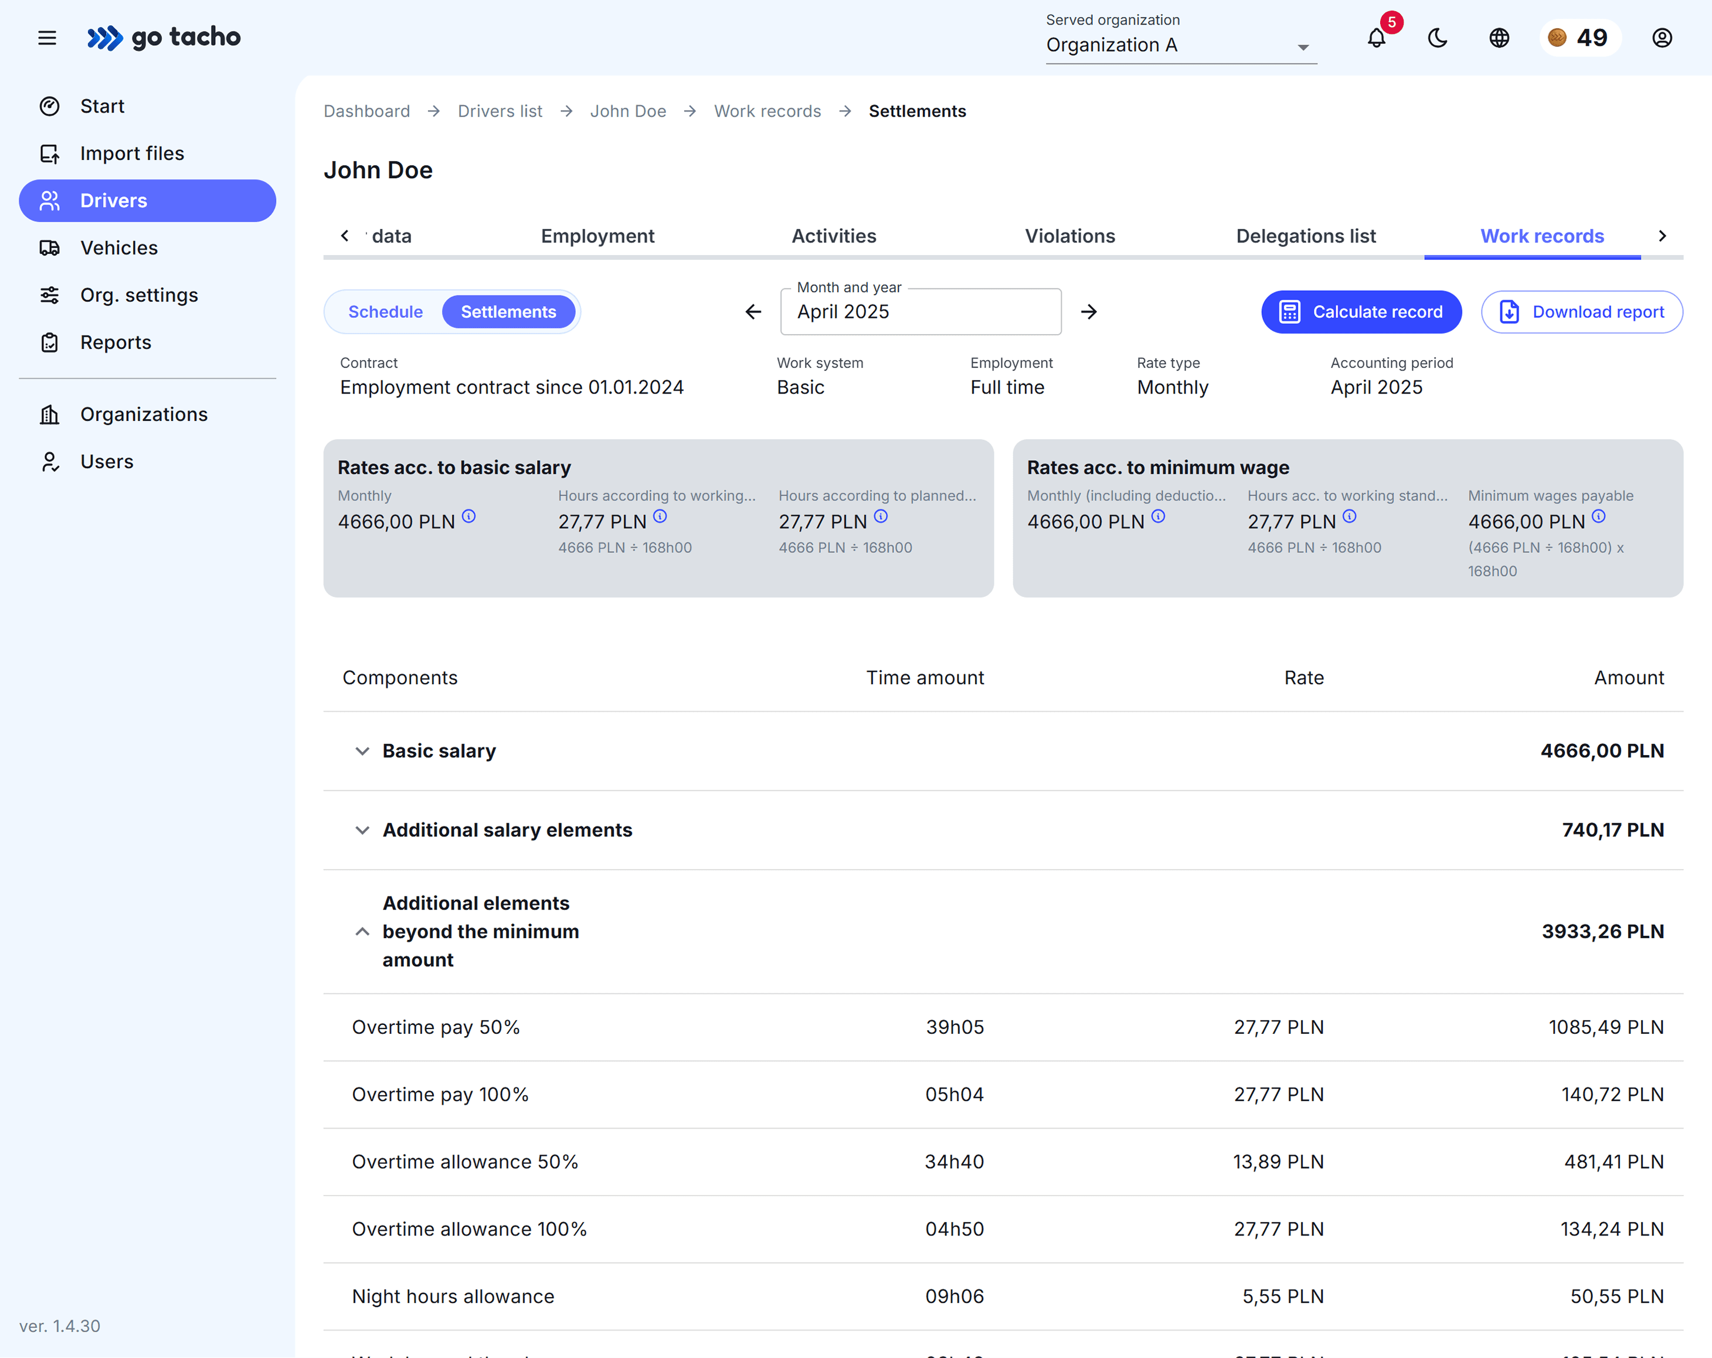
Task: Info icon for hours according to working
Action: [x=661, y=516]
